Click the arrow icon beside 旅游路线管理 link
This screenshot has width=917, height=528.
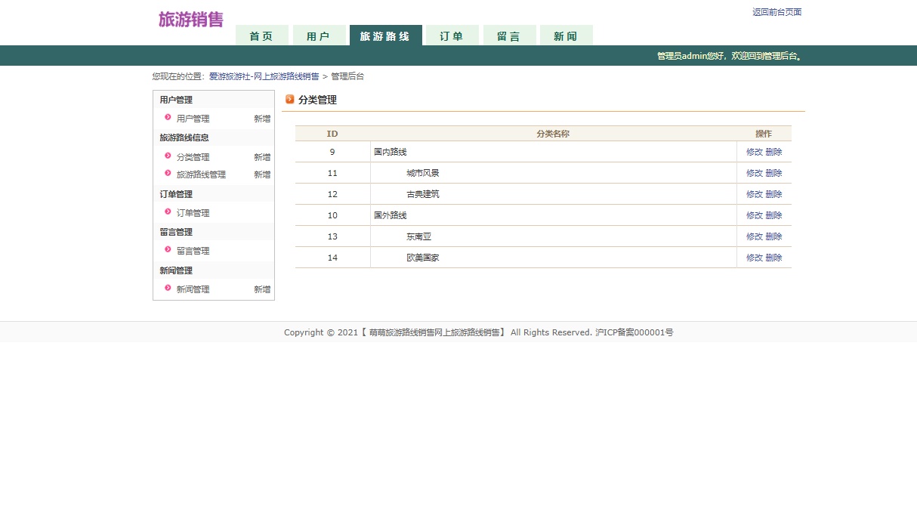[167, 174]
